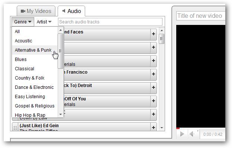Select the Easy Listening genre
This screenshot has width=232, height=148.
(x=35, y=97)
